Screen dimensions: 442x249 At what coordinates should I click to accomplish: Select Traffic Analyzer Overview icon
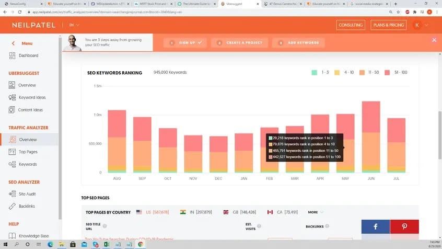pos(13,140)
